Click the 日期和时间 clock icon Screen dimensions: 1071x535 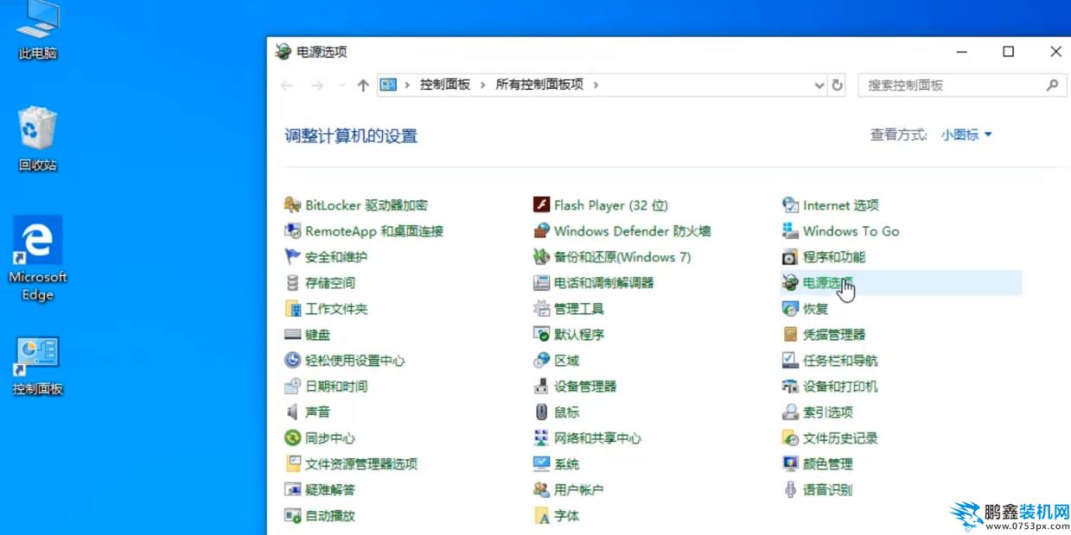[292, 387]
